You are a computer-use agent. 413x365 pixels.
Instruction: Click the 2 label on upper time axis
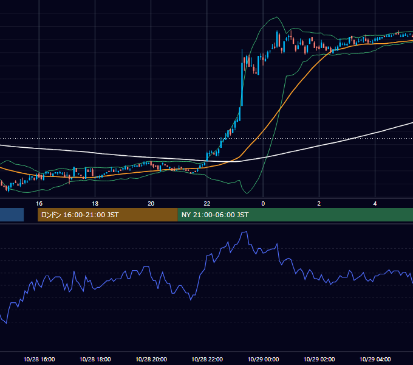(319, 204)
